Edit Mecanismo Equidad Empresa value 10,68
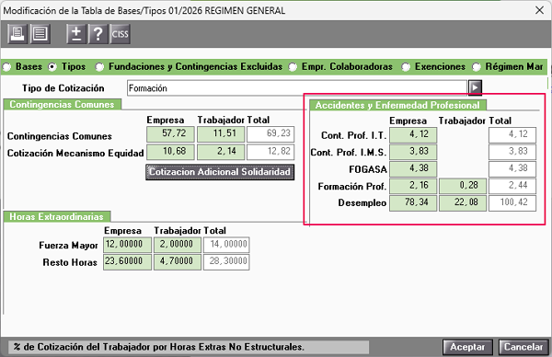This screenshot has height=357, width=552. 170,152
